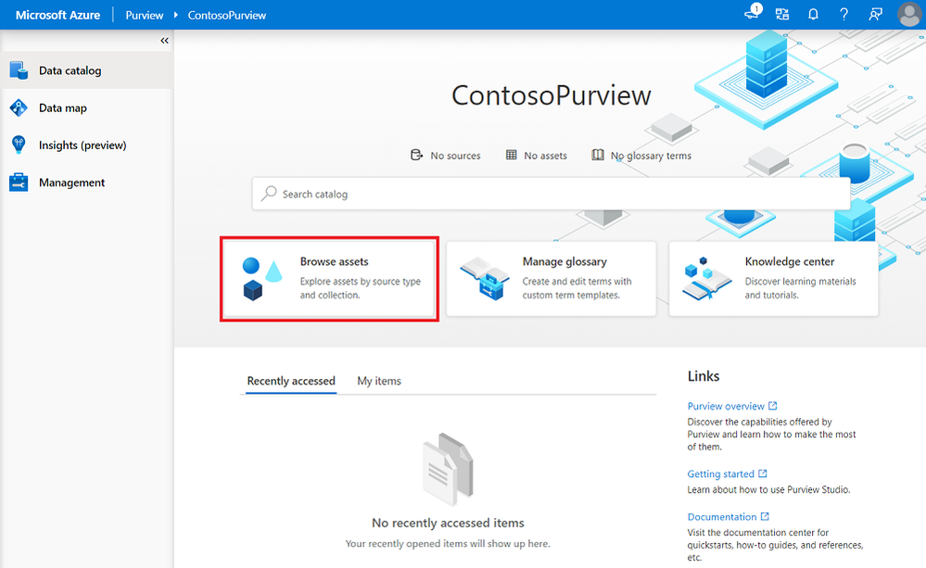Collapse the left navigation pane
Viewport: 926px width, 568px height.
click(x=164, y=40)
